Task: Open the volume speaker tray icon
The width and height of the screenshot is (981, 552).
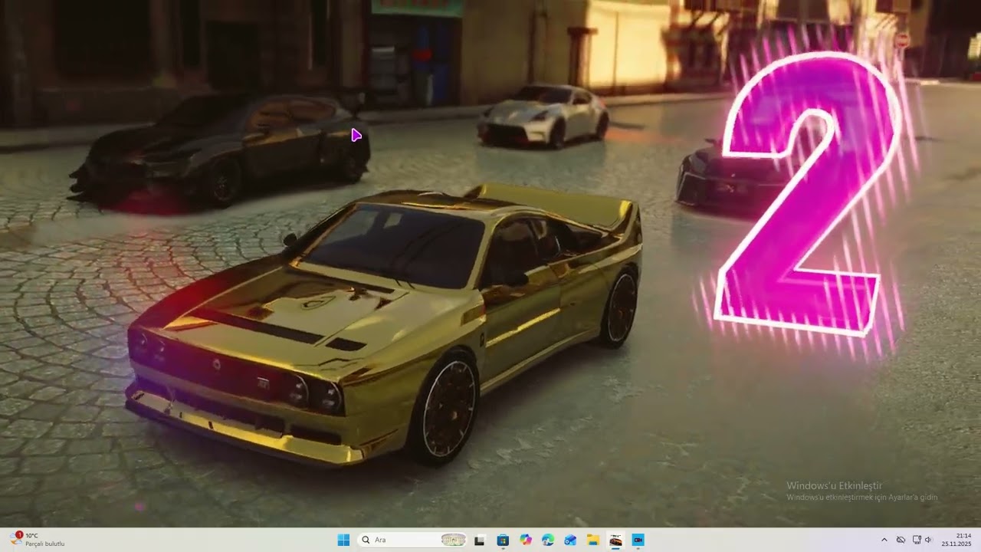Action: coord(928,540)
